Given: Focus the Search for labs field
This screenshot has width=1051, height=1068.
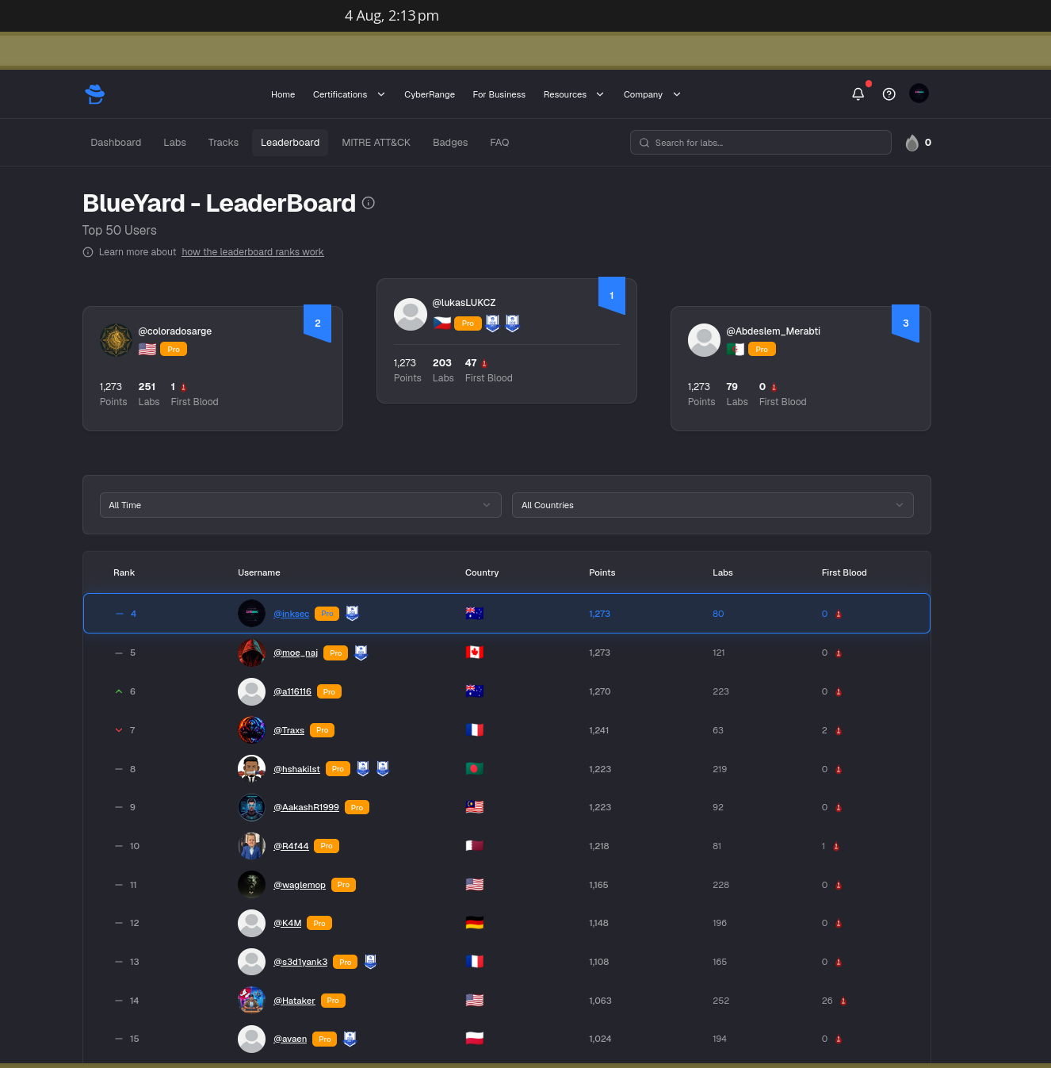Looking at the screenshot, I should click(761, 143).
